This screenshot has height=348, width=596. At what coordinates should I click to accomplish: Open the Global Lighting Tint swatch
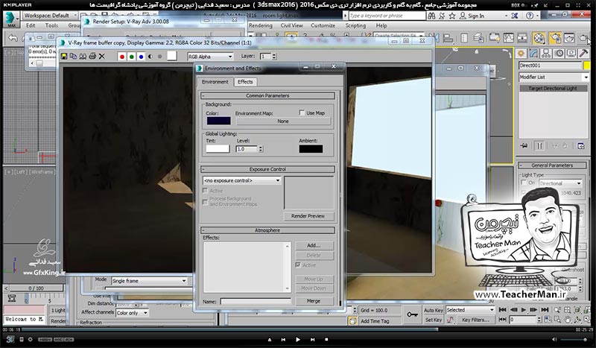(x=218, y=149)
